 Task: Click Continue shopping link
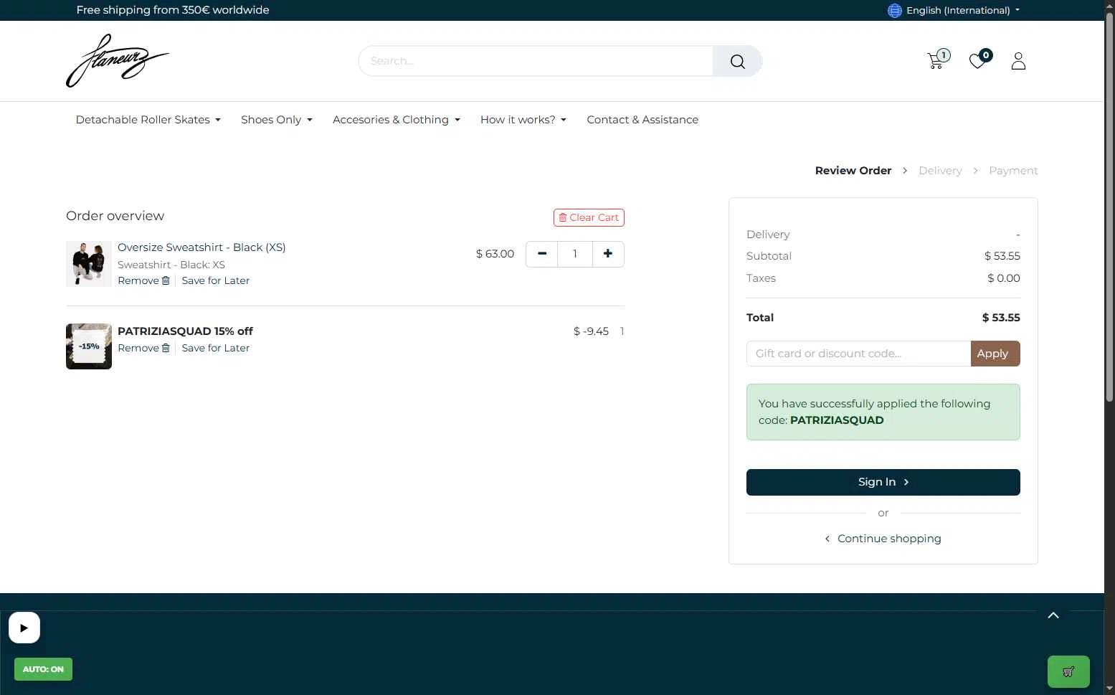[x=883, y=539]
